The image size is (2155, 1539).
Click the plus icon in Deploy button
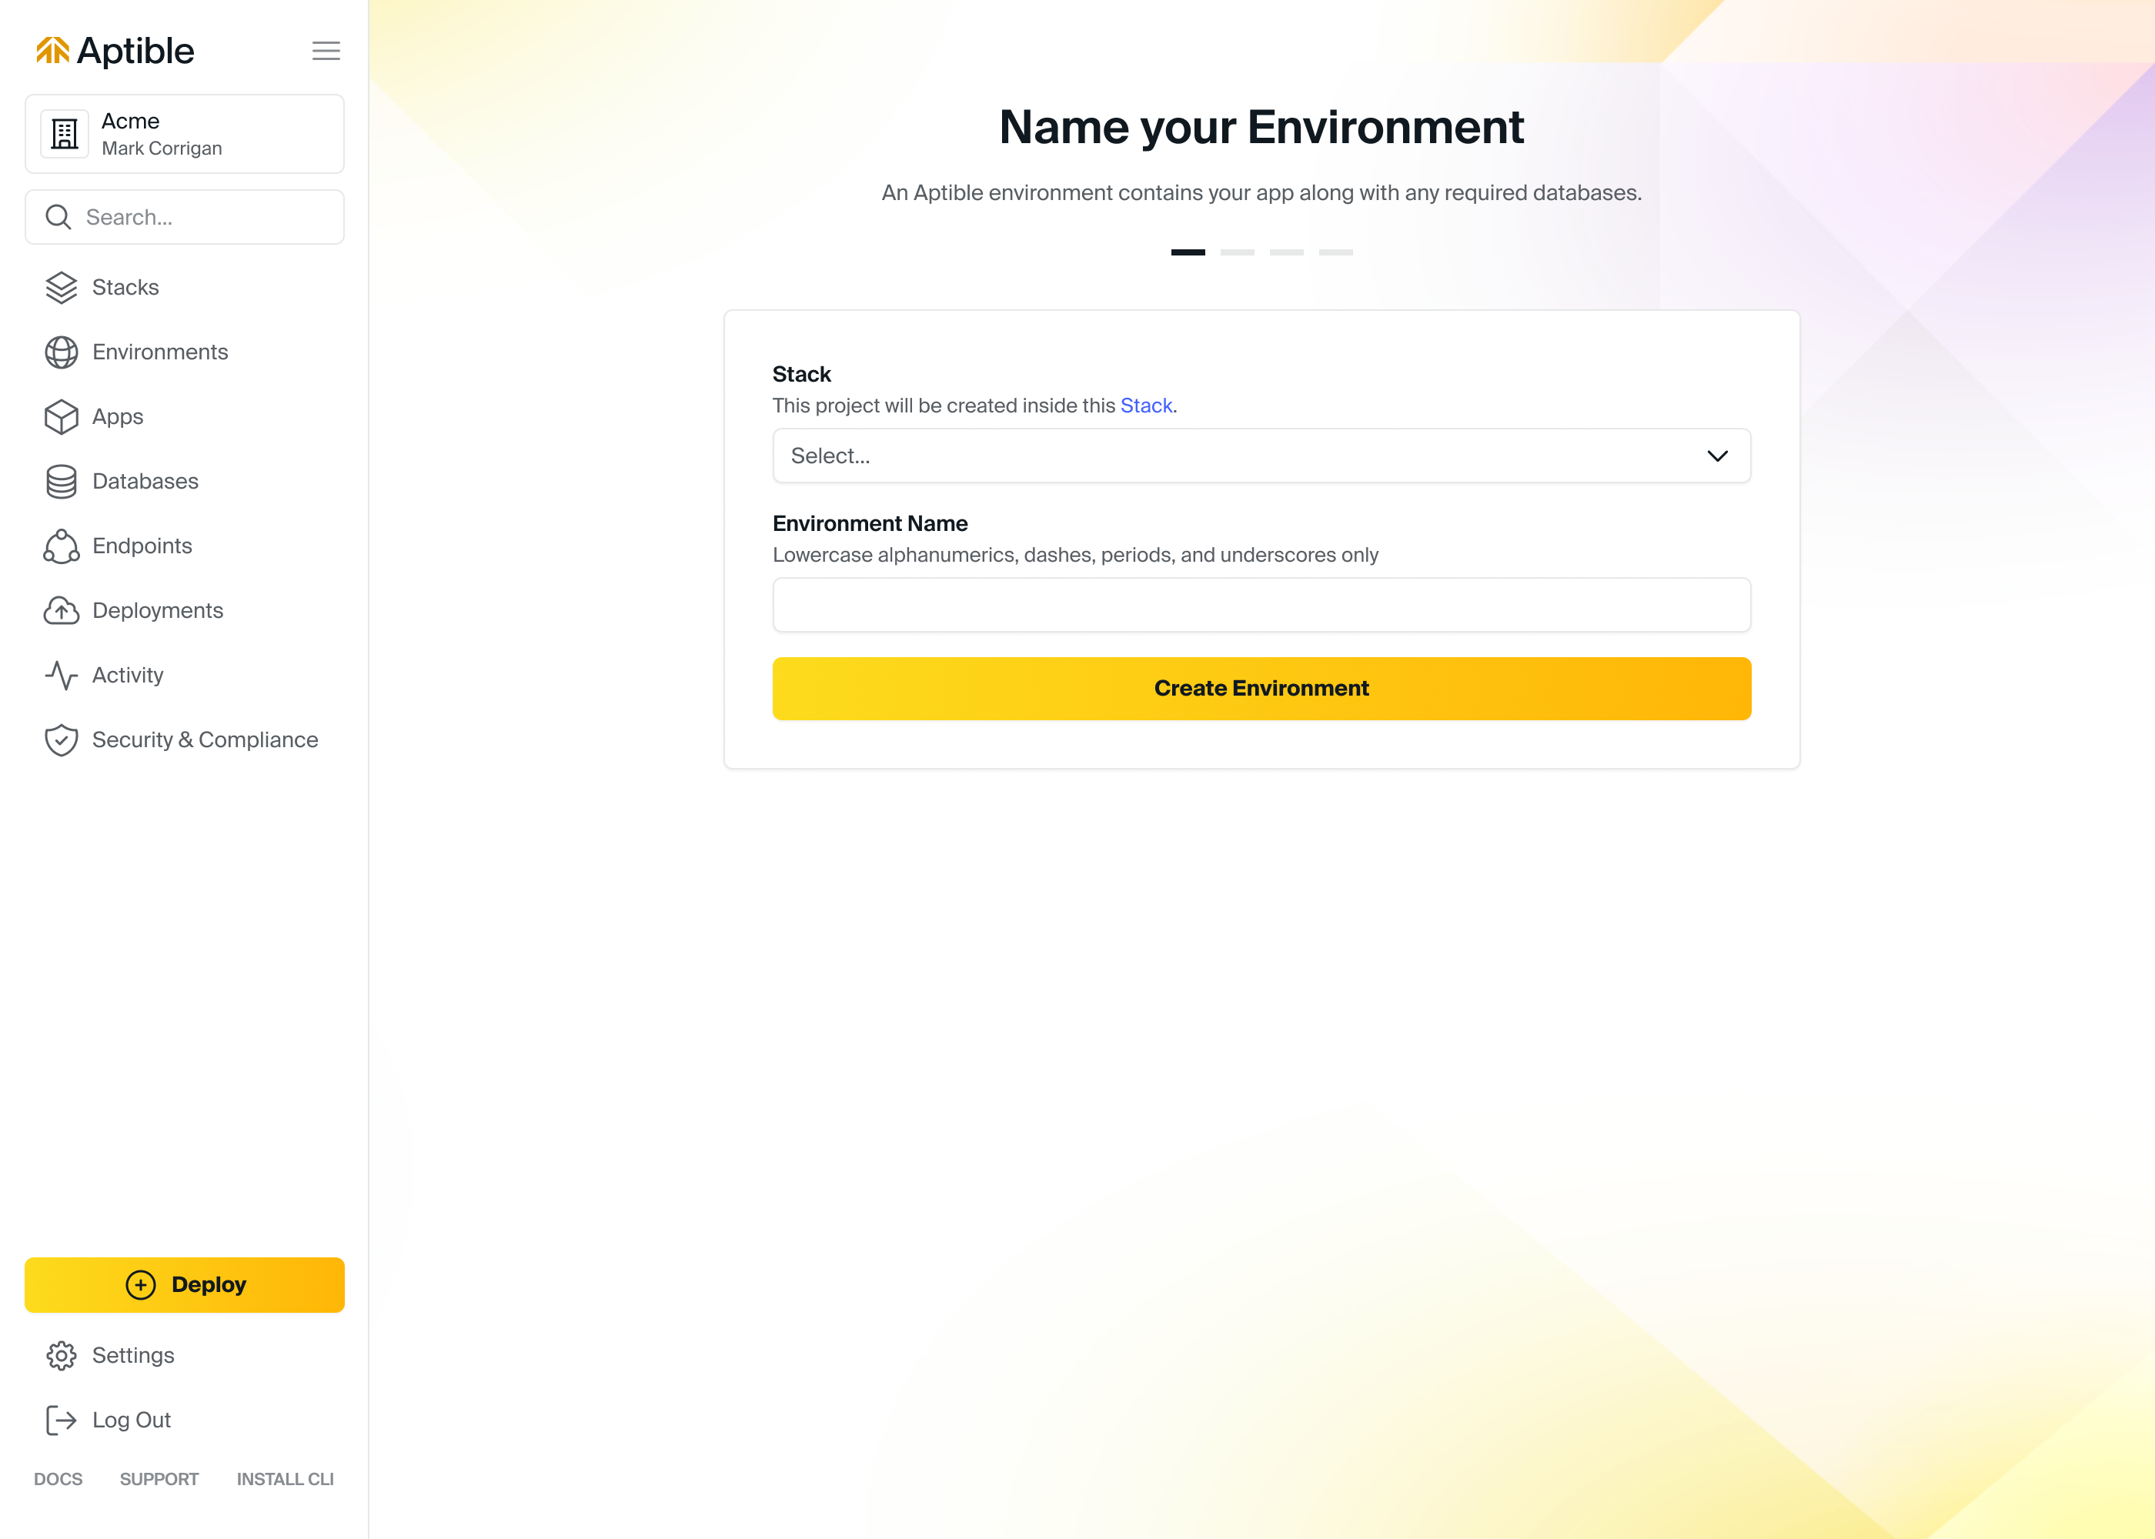140,1285
